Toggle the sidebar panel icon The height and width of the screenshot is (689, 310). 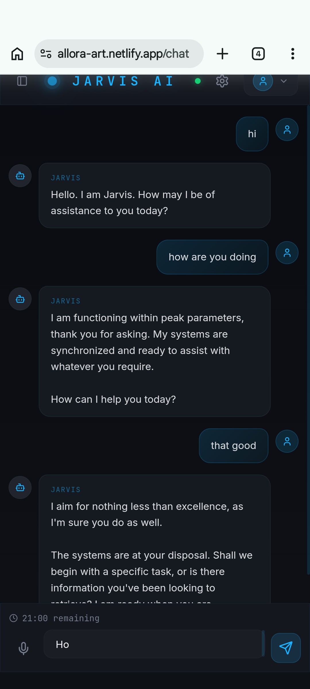pos(22,81)
